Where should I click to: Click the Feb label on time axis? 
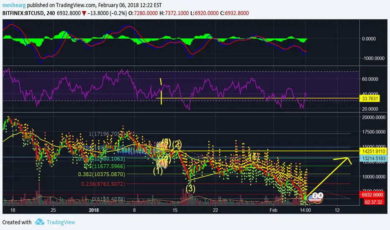click(x=273, y=210)
